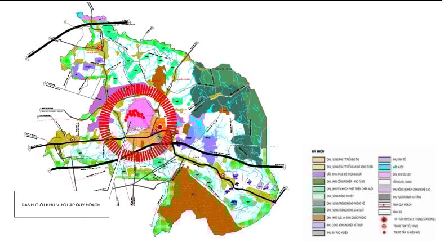Click the pink QHV_Khu du lịch swatch

click(x=383, y=174)
